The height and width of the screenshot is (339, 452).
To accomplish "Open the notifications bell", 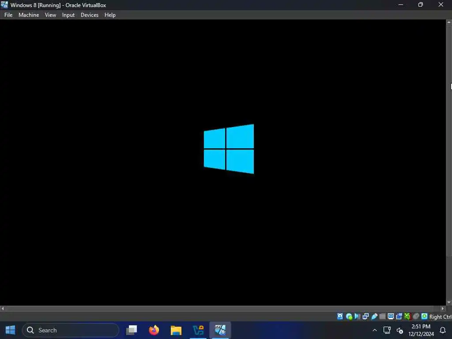I will [x=443, y=330].
